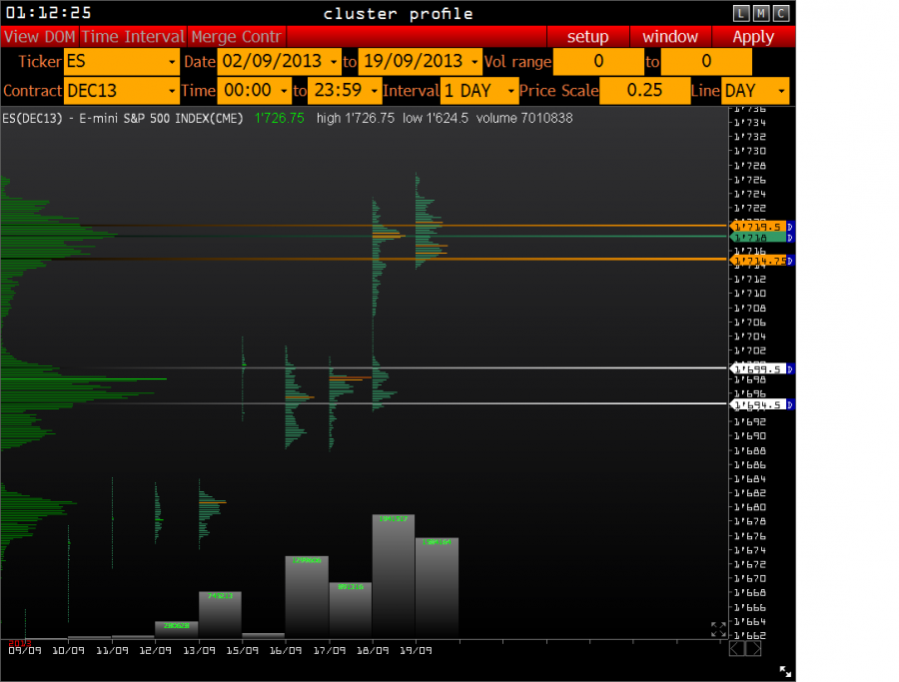Click blue arrow beside the 1'694.5 price label
Viewport: 899px width, 682px height.
pos(790,404)
